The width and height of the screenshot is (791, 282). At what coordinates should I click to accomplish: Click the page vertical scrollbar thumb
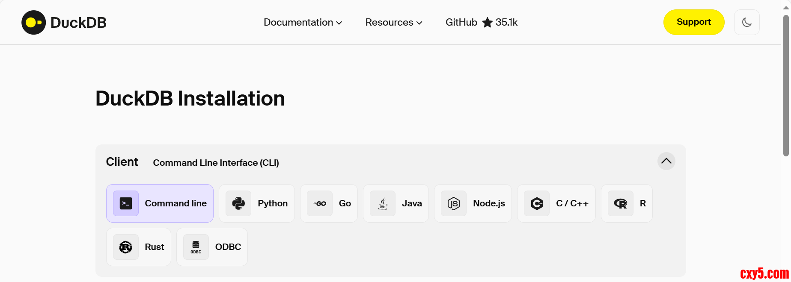click(x=786, y=85)
